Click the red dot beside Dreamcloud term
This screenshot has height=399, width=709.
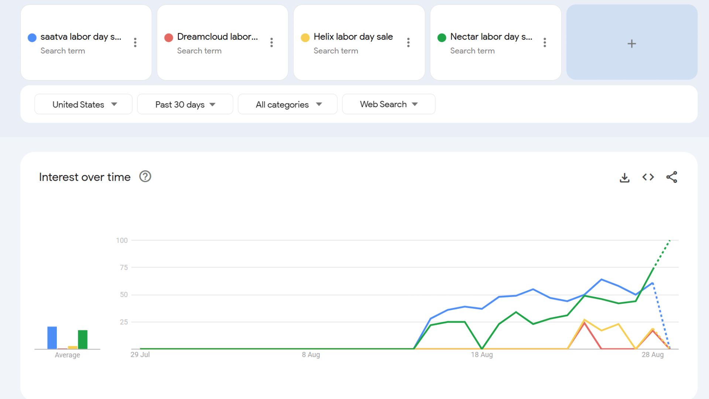[x=169, y=38]
